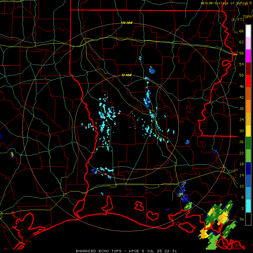
Task: Select the '22' legend value
Action: click(x=241, y=153)
